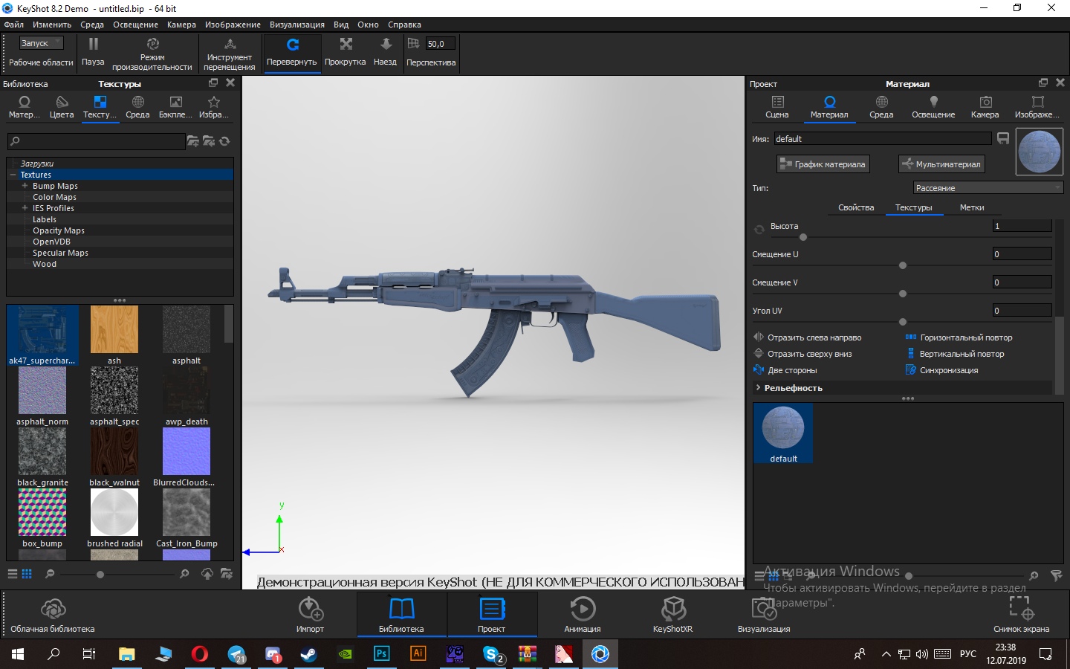Switch texture library to list view
This screenshot has height=669, width=1070.
12,574
